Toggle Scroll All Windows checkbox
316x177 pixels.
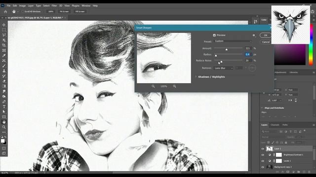tap(23, 12)
